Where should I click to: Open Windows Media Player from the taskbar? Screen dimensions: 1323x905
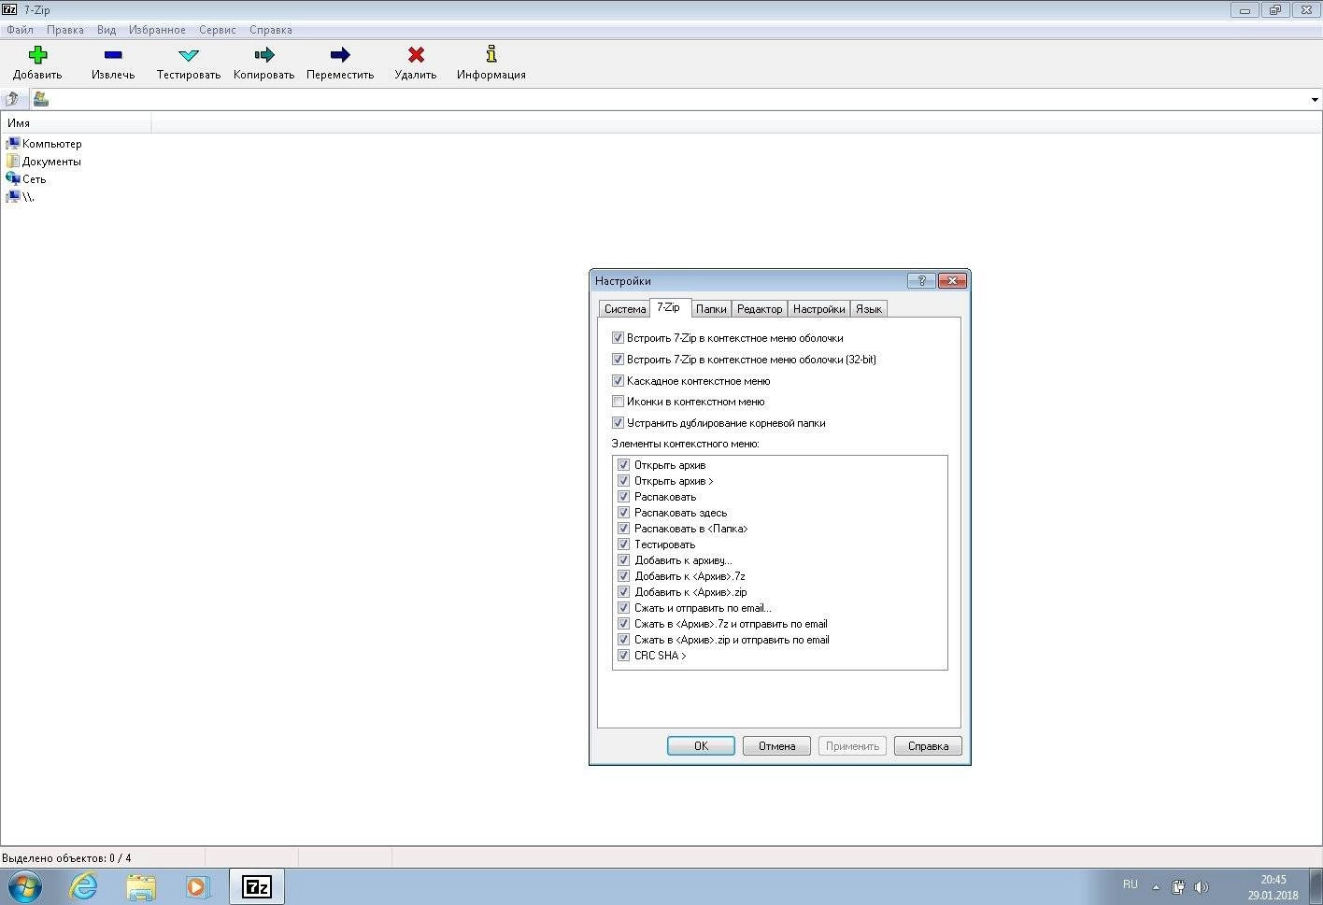pos(197,885)
